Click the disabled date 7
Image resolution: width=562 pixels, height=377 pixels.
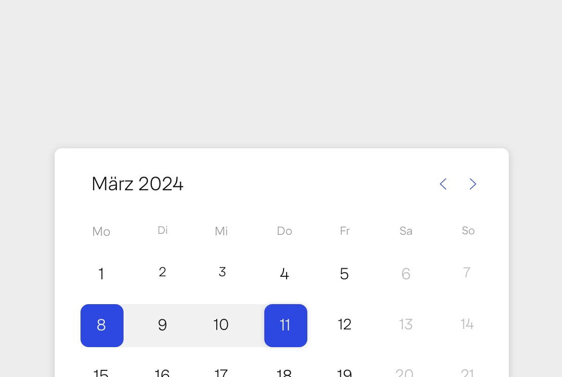pyautogui.click(x=467, y=272)
